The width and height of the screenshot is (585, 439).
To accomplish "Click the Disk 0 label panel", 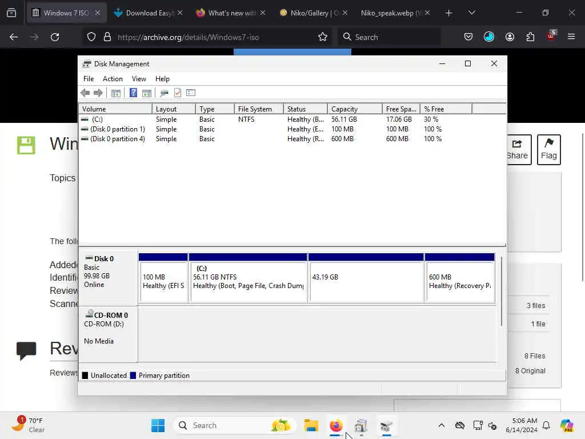I will click(108, 278).
